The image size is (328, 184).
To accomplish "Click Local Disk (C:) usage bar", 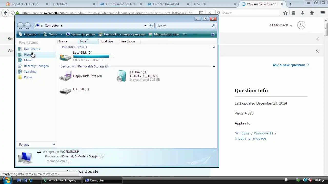I will click(x=93, y=56).
